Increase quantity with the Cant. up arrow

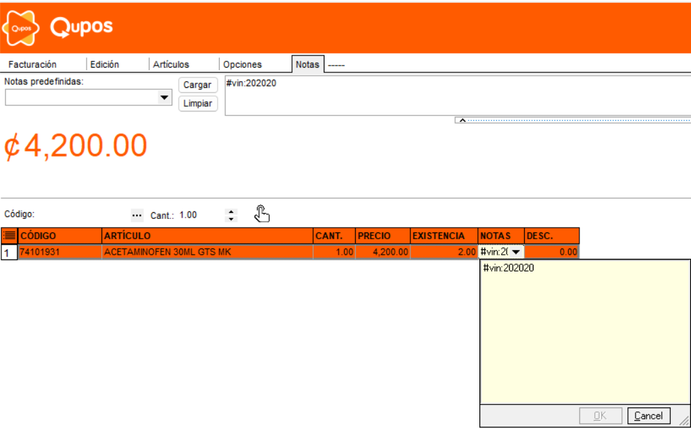[232, 211]
